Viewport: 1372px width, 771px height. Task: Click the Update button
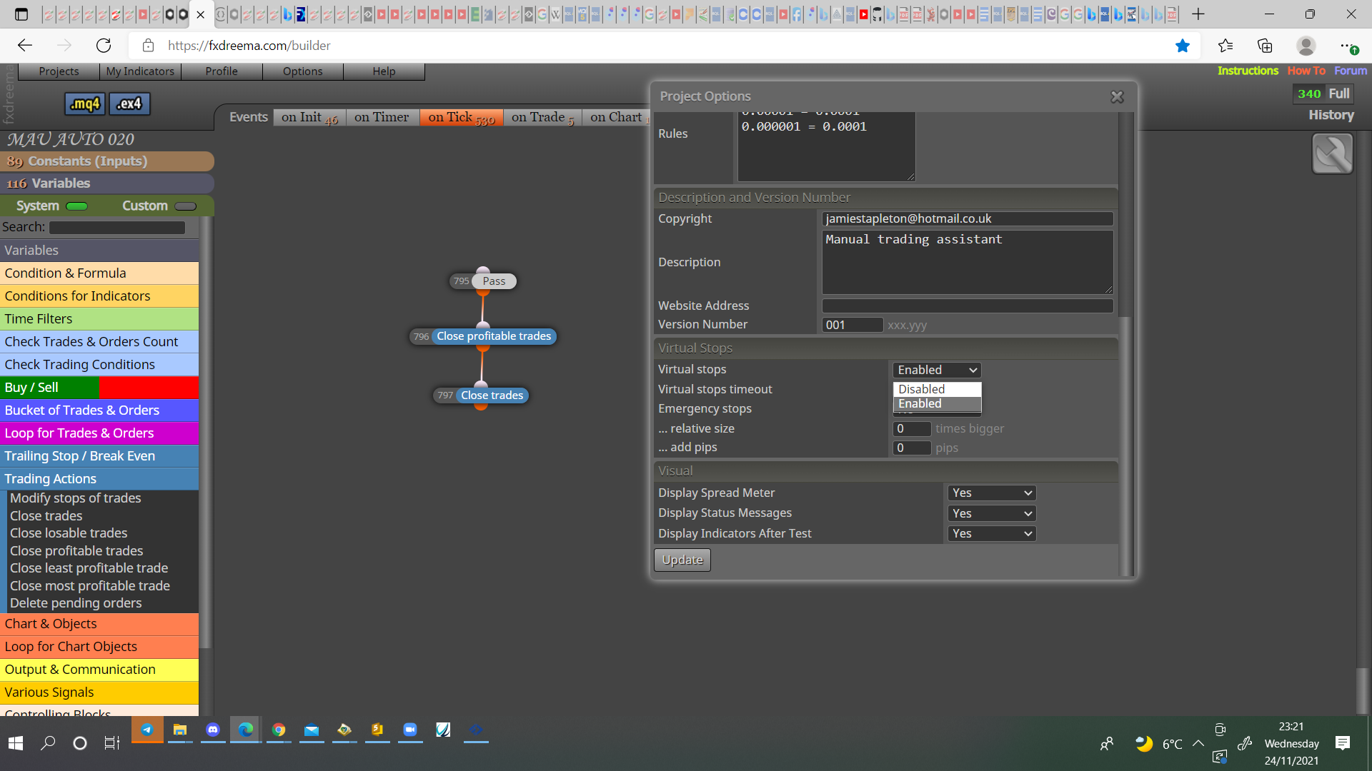coord(682,560)
